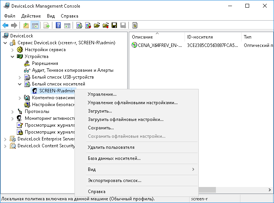Viewport: 274px width, 203px height.
Task: Open Help via blue question mark icon
Action: click(58, 26)
